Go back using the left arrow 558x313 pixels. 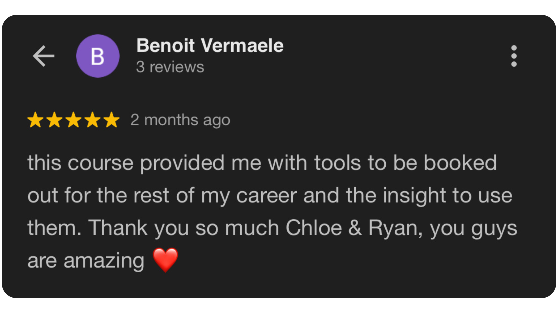[x=44, y=56]
